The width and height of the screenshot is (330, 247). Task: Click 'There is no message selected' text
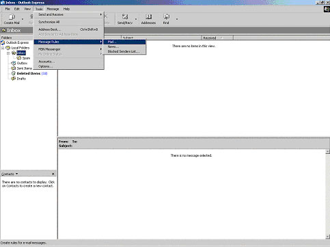(x=191, y=155)
